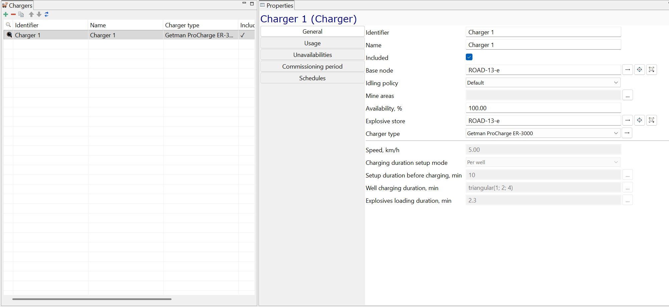Click the Explosive store field
The height and width of the screenshot is (307, 669).
click(x=543, y=121)
